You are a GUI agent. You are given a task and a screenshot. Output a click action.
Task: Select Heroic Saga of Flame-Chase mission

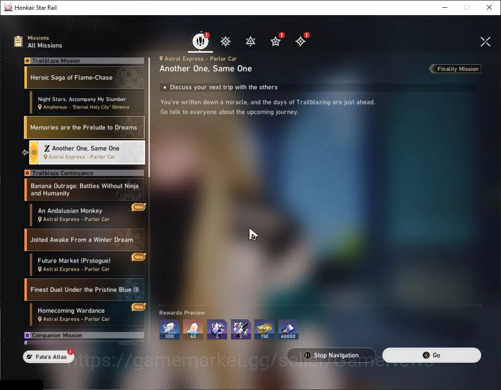(84, 78)
